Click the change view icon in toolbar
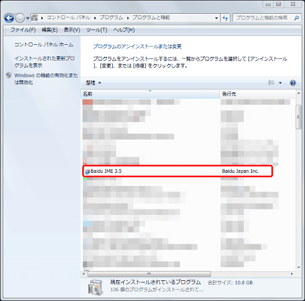 pyautogui.click(x=271, y=83)
